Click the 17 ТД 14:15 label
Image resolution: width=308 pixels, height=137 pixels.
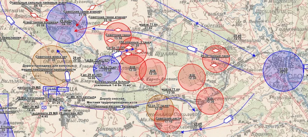point(283,71)
